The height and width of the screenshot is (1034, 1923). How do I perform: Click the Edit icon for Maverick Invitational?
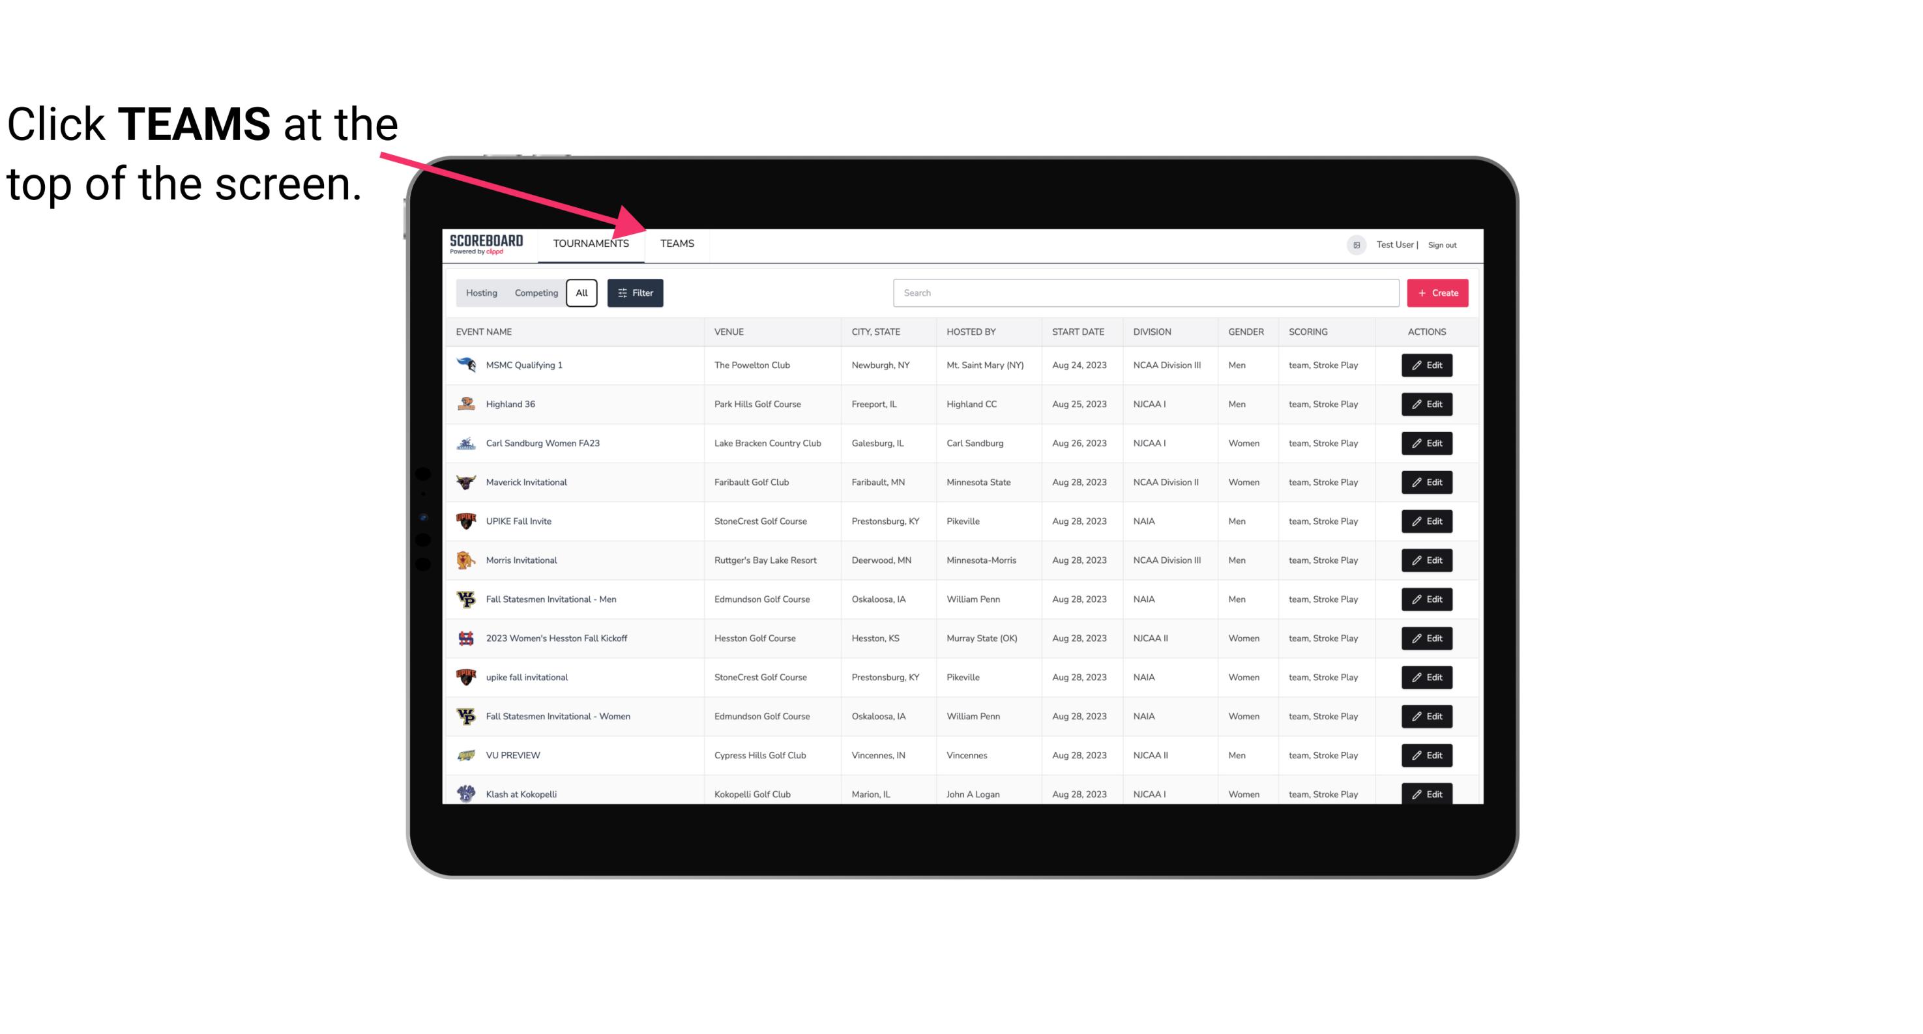pos(1426,481)
